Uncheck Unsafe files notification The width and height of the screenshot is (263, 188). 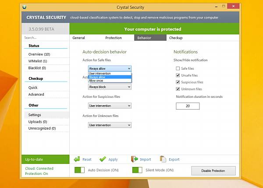(x=178, y=75)
